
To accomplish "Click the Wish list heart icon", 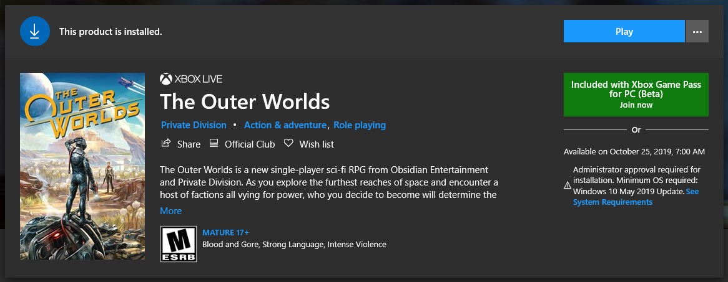I will (289, 143).
